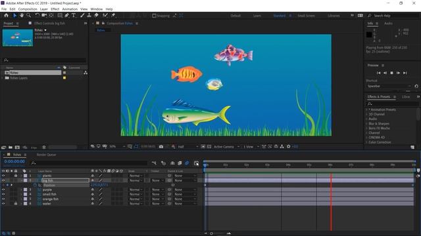Open the plants layer Normal mode dropdown
The height and width of the screenshot is (236, 421).
(x=136, y=176)
